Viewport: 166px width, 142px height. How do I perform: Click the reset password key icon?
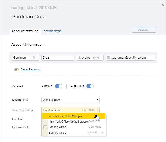click(17, 70)
